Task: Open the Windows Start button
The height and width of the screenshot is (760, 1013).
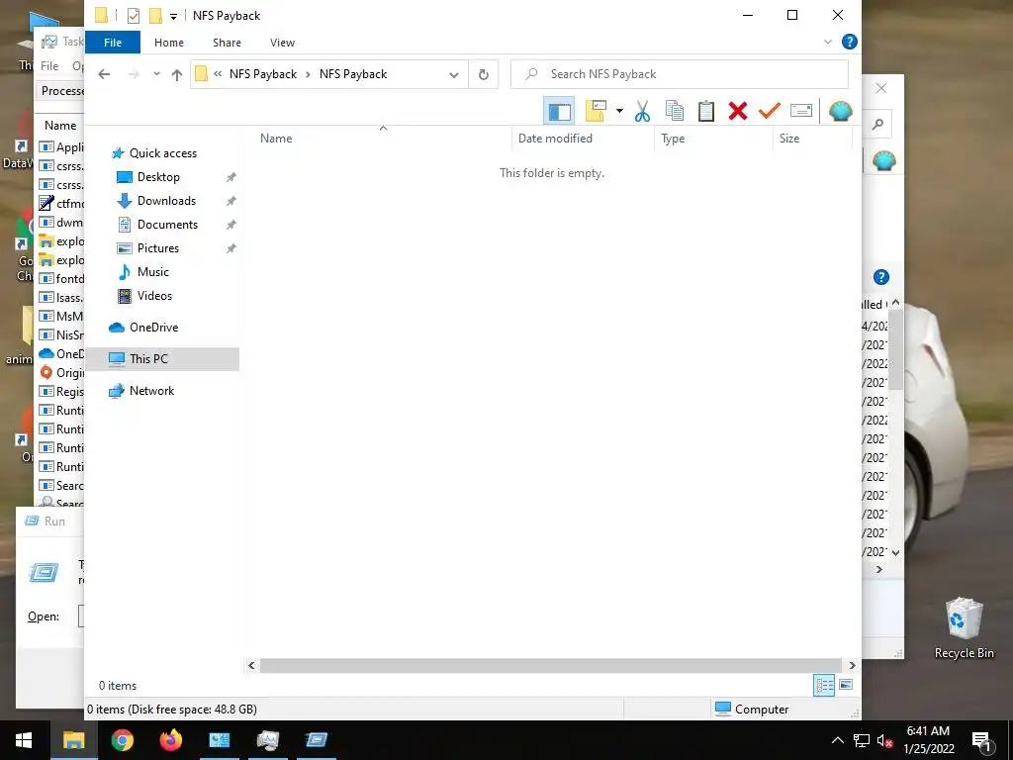Action: [x=24, y=740]
